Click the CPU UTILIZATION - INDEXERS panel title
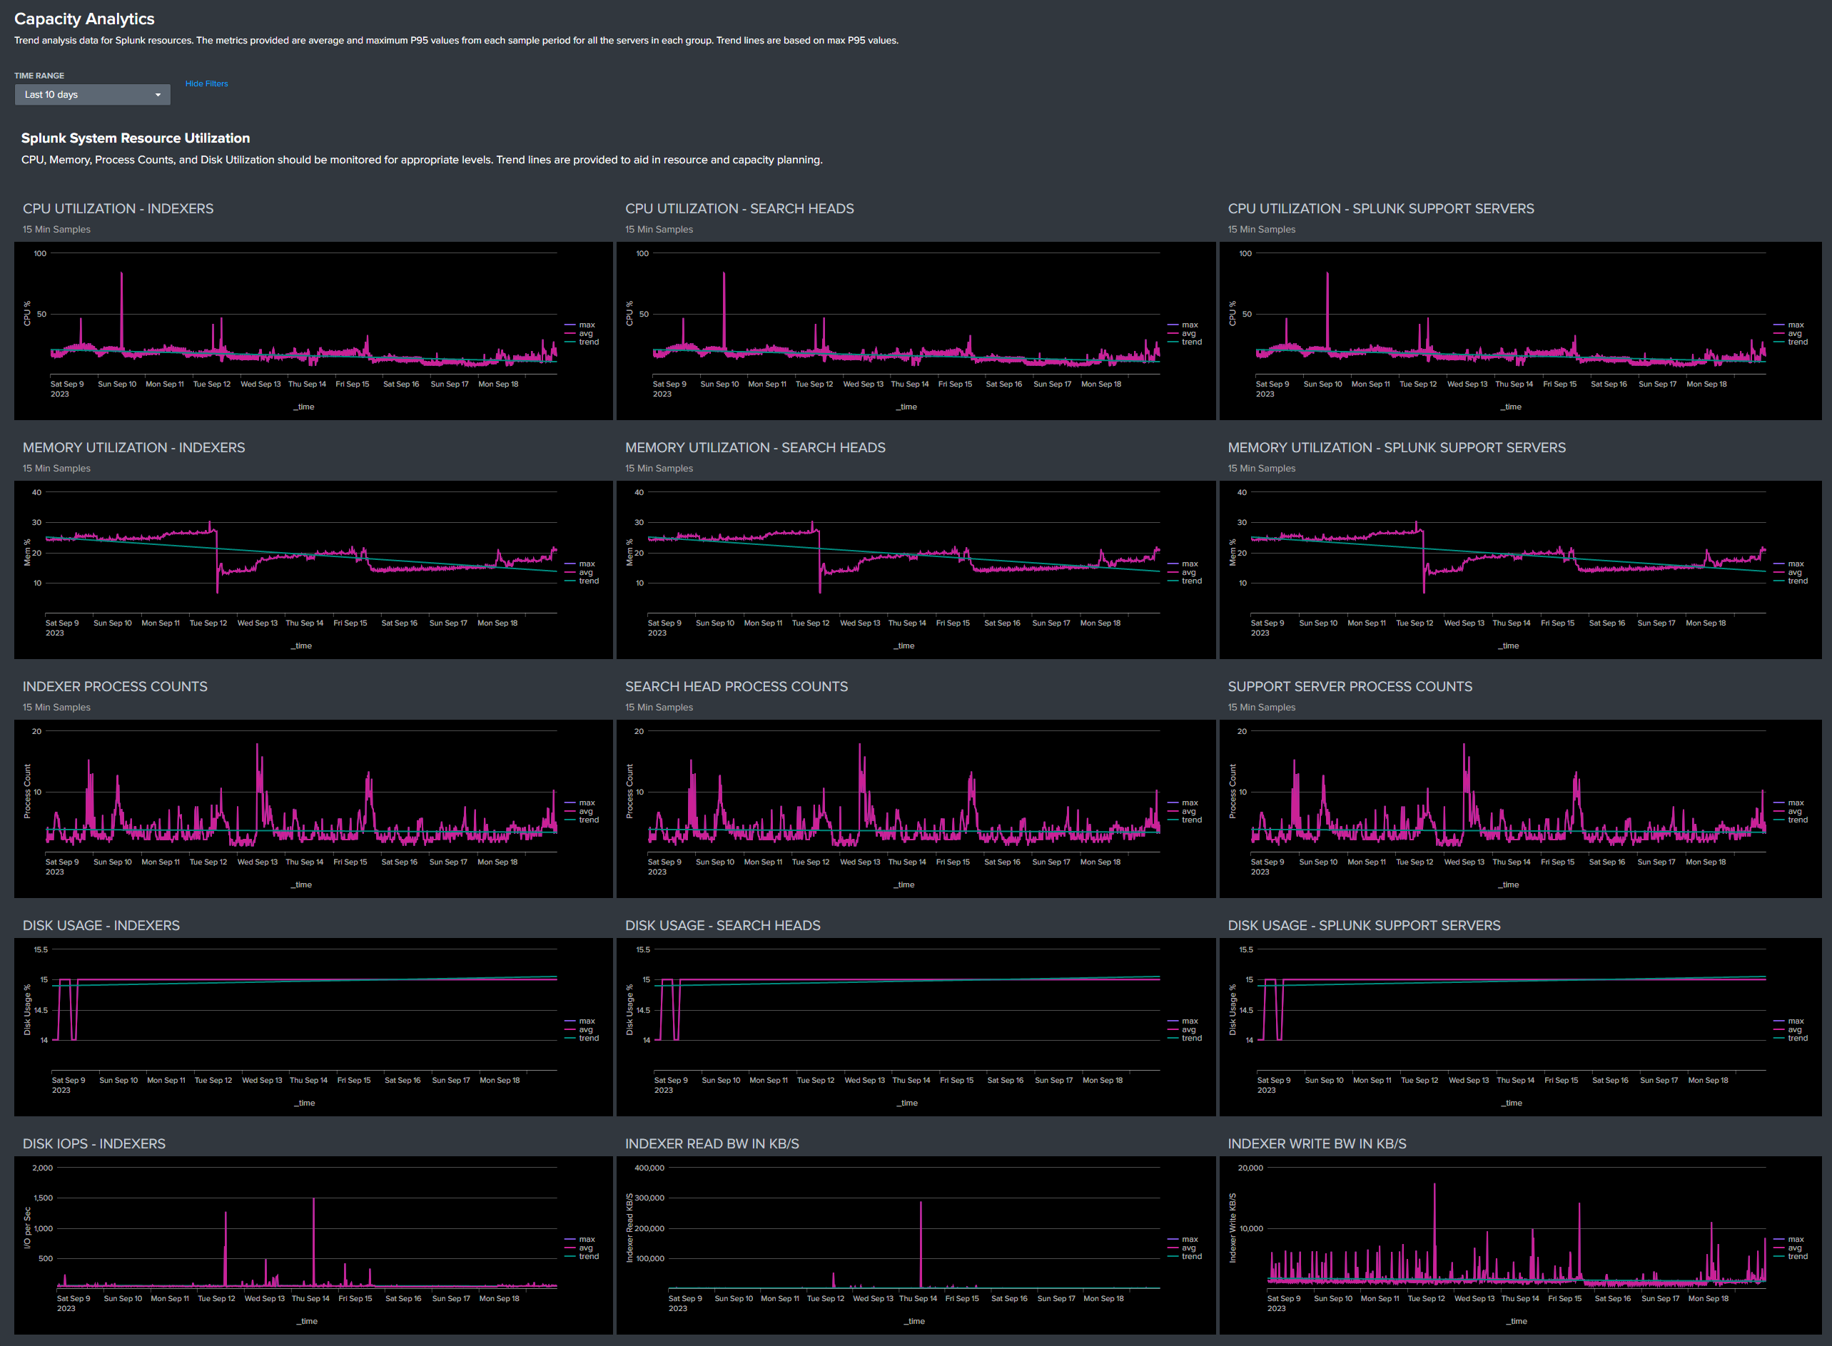This screenshot has height=1346, width=1832. coord(118,208)
